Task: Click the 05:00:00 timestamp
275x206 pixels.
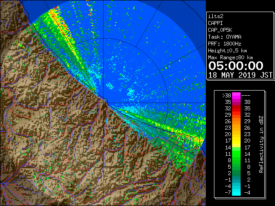Action: (x=236, y=66)
